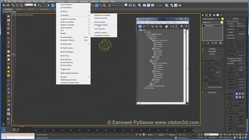249x140 pixels.
Task: Click the Select Object tool icon
Action: coord(35,5)
